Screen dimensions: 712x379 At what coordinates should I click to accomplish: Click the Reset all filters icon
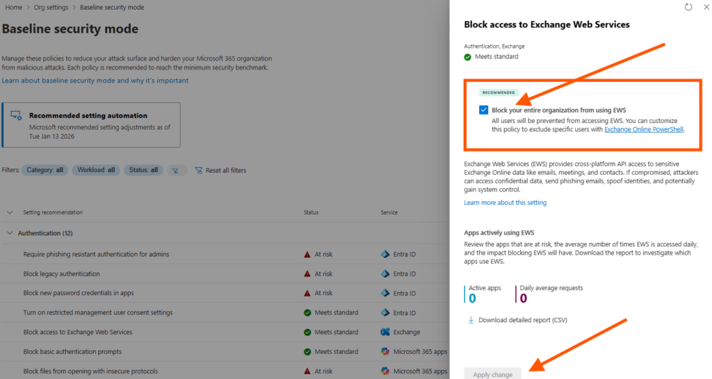coord(199,170)
